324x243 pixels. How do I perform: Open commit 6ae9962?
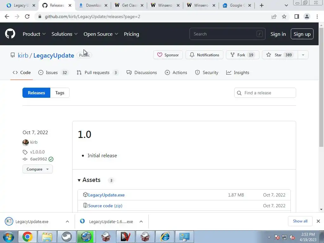pos(38,159)
